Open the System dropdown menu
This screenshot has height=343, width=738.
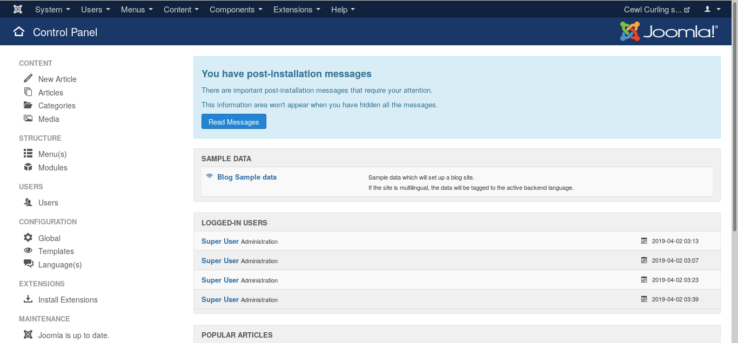[x=52, y=9]
